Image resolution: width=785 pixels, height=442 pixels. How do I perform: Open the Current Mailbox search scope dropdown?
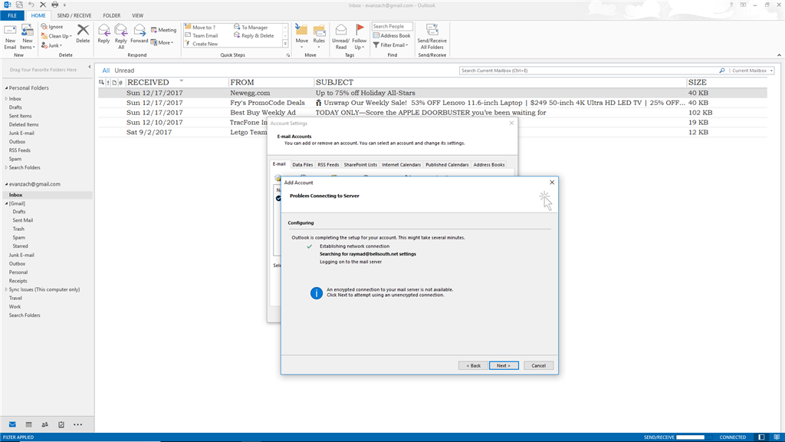coord(753,71)
